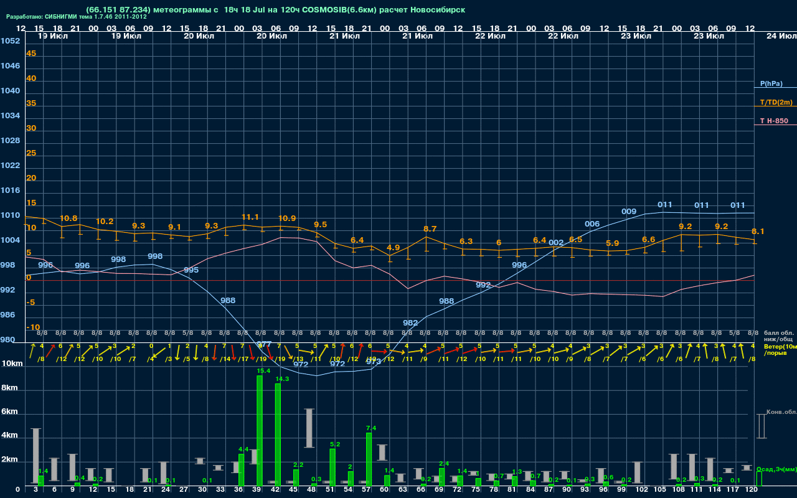Click the gray convective cloud legend symbol
This screenshot has width=797, height=498.
pos(761,426)
